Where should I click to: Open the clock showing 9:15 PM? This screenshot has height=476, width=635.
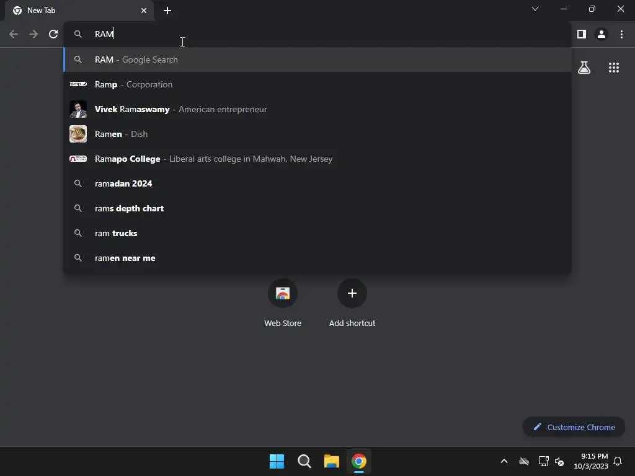[x=591, y=461]
